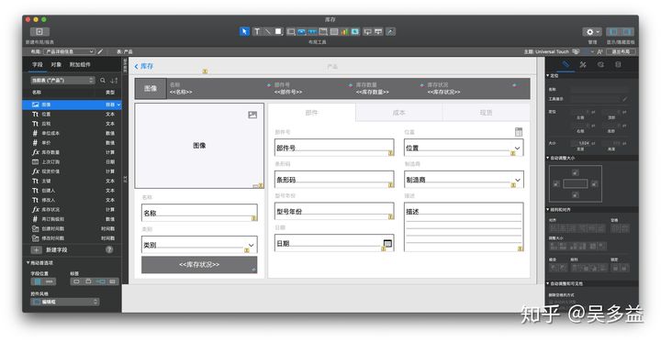Switch to the 对象 tab
This screenshot has width=661, height=342.
coord(56,64)
